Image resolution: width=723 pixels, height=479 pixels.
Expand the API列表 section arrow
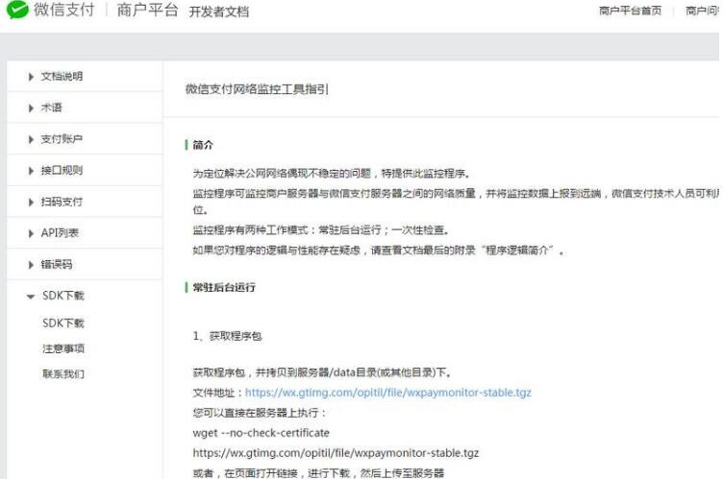[31, 233]
